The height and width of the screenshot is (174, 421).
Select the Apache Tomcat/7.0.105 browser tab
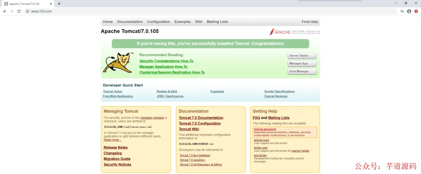pos(28,4)
